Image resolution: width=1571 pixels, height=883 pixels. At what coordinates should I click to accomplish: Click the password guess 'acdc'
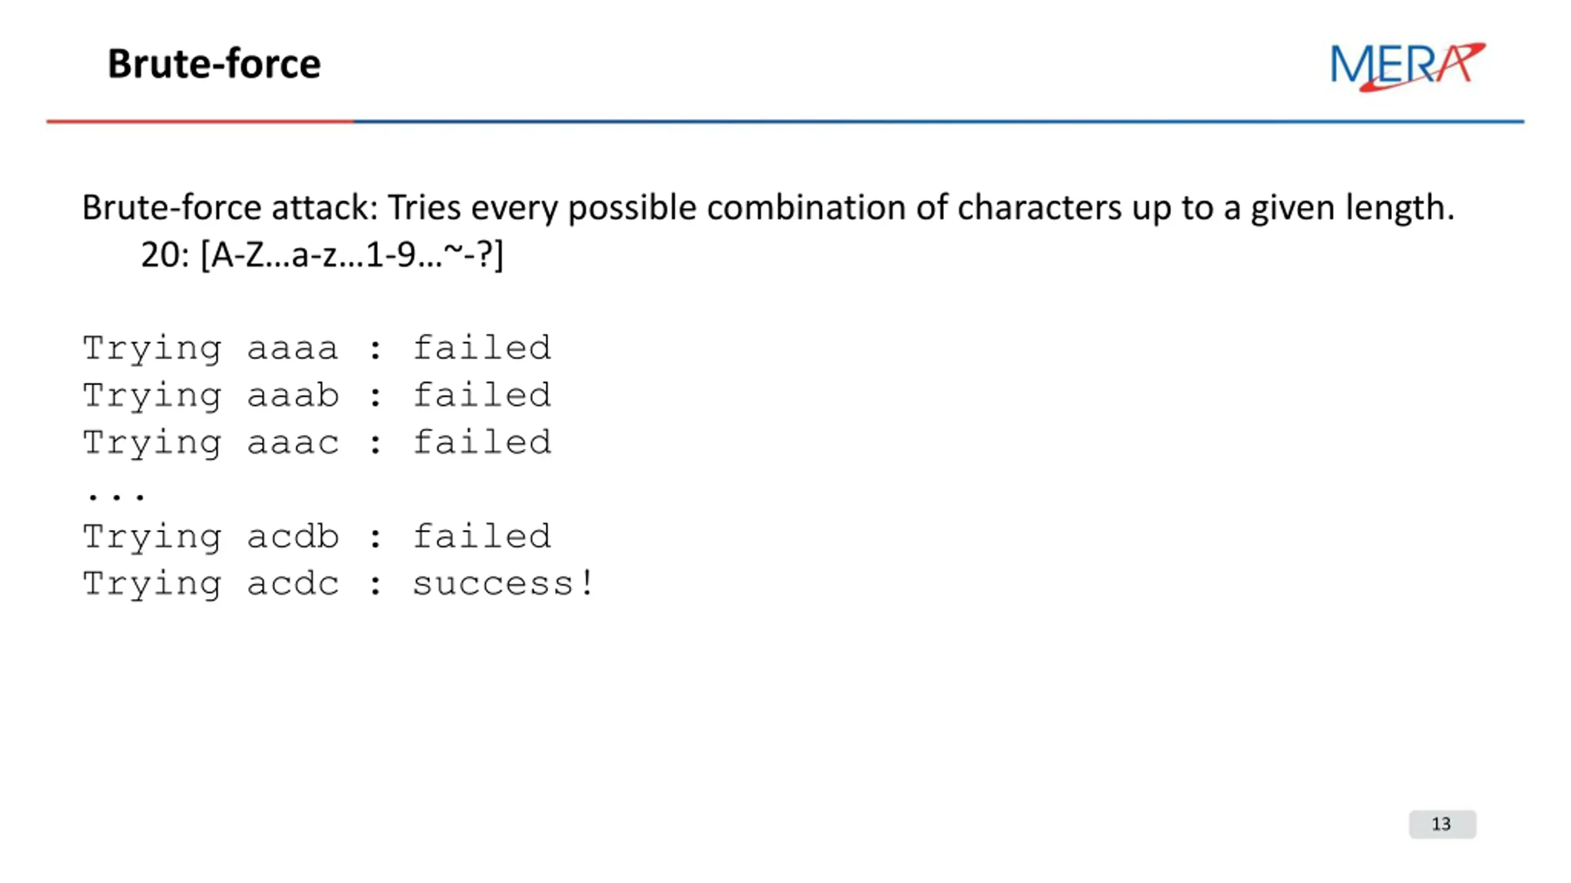293,583
